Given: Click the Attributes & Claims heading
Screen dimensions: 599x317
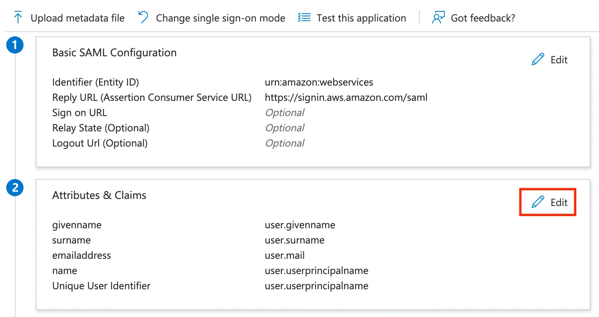Looking at the screenshot, I should click(x=99, y=195).
